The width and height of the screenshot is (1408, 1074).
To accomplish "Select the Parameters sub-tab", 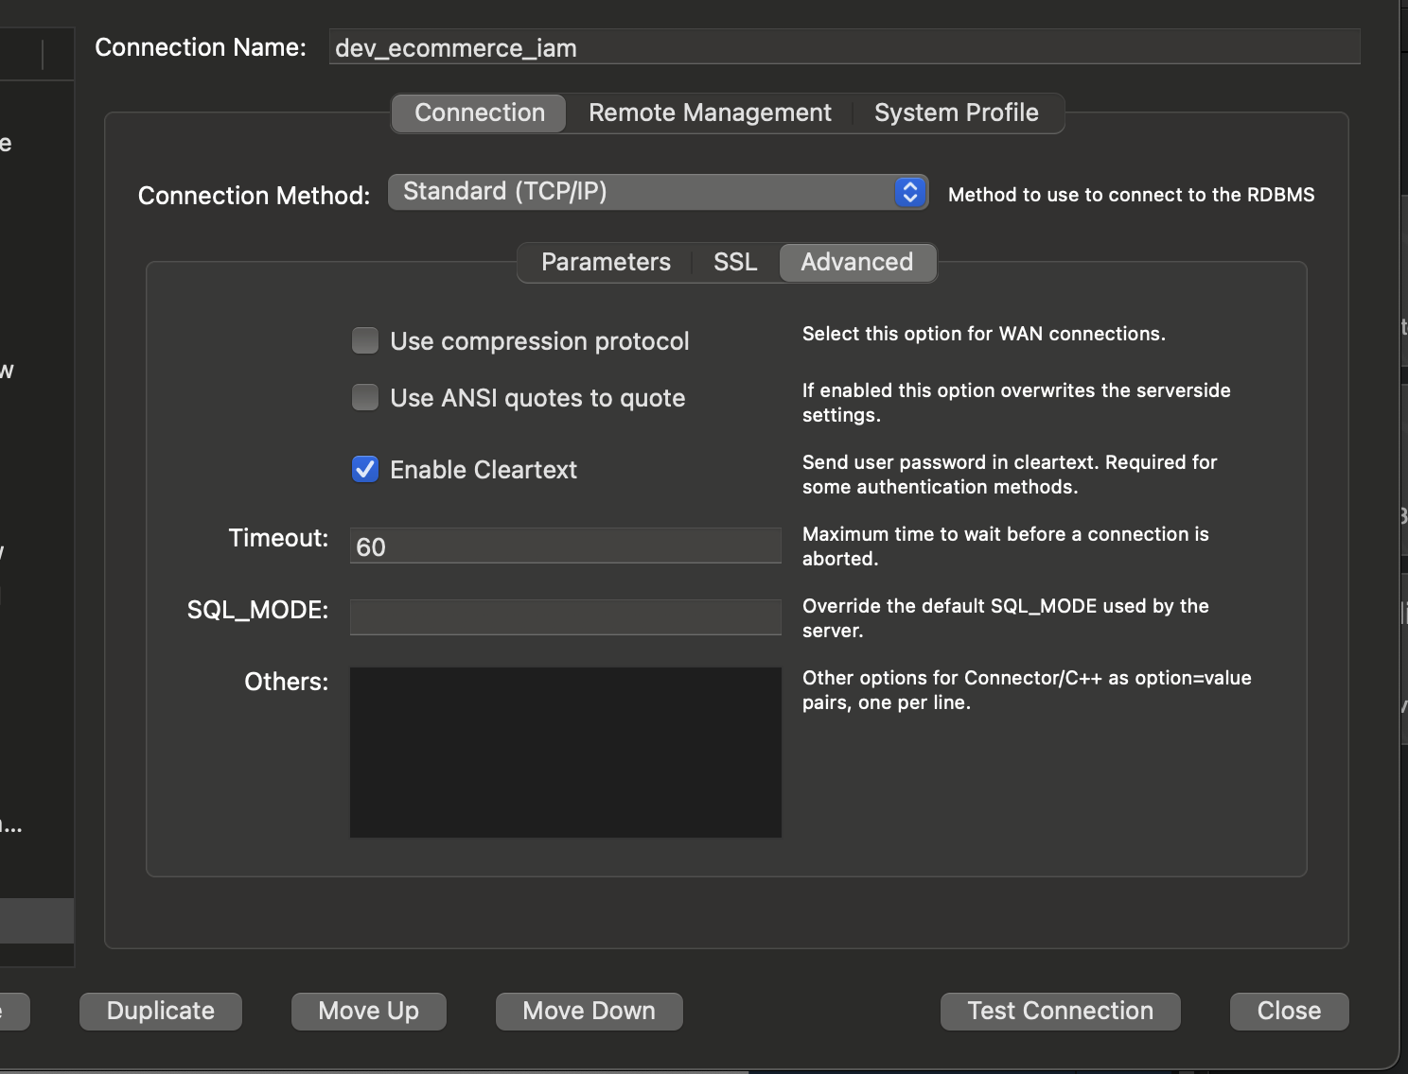I will pyautogui.click(x=606, y=262).
